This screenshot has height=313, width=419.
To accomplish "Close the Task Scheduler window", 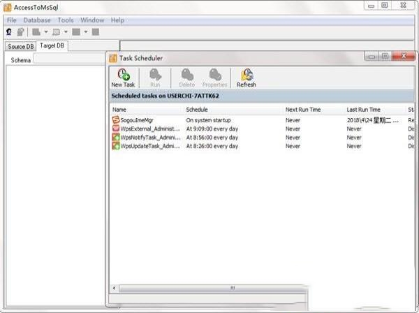I will pyautogui.click(x=404, y=56).
